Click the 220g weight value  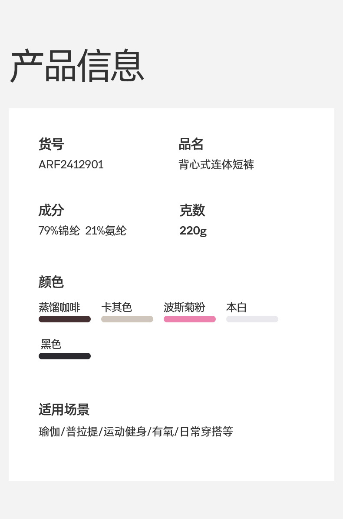pos(193,231)
